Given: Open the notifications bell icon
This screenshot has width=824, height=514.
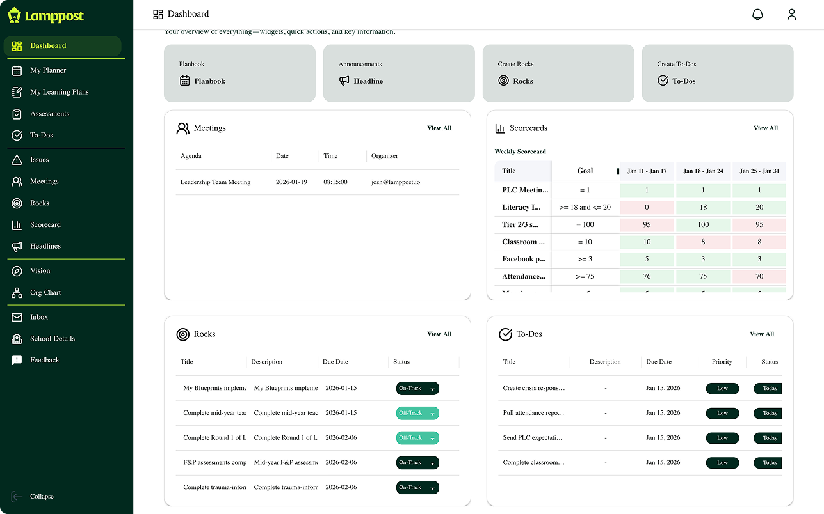Looking at the screenshot, I should 757,13.
